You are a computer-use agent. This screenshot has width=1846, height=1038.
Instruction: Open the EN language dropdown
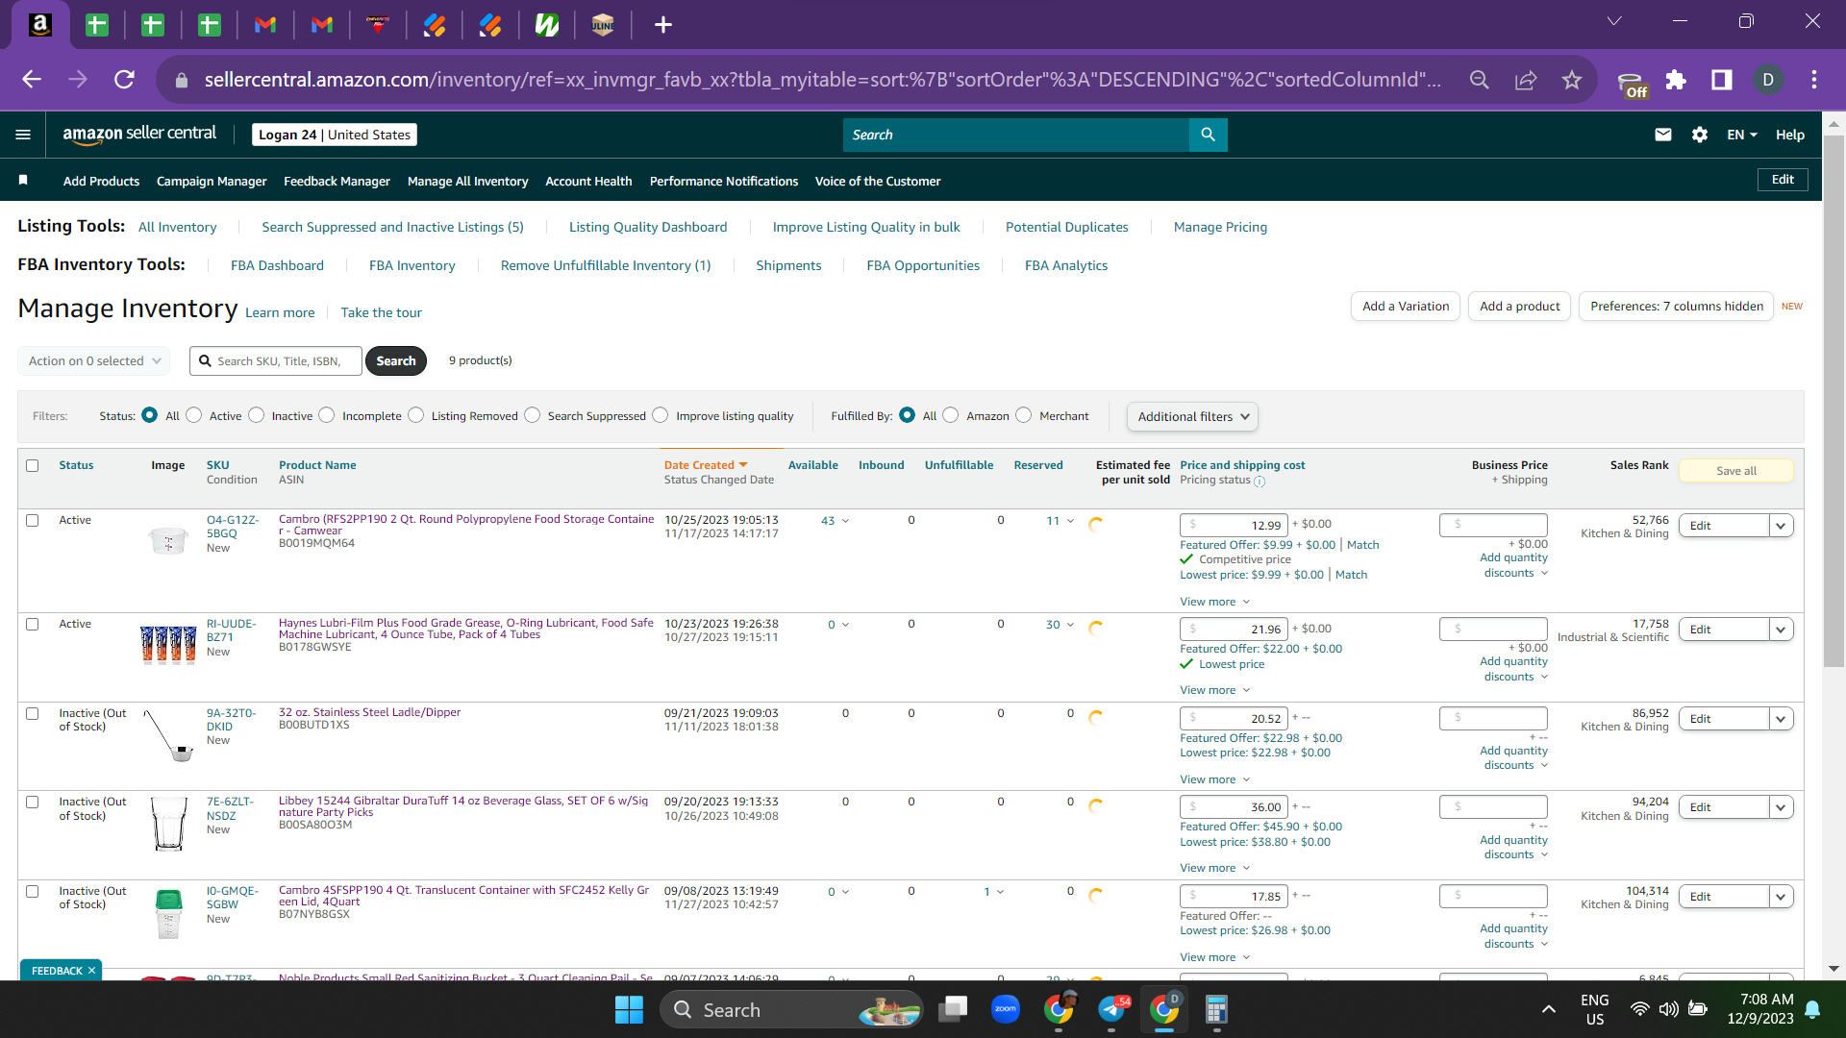(x=1741, y=135)
